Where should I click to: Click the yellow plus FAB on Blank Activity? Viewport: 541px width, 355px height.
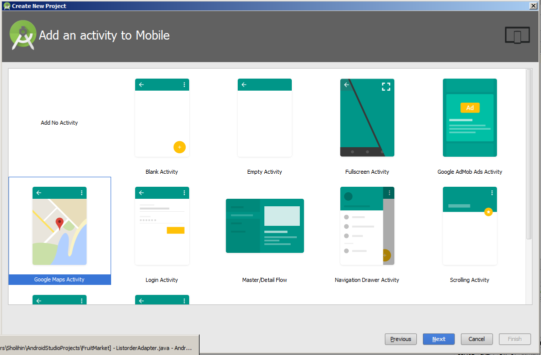point(179,147)
